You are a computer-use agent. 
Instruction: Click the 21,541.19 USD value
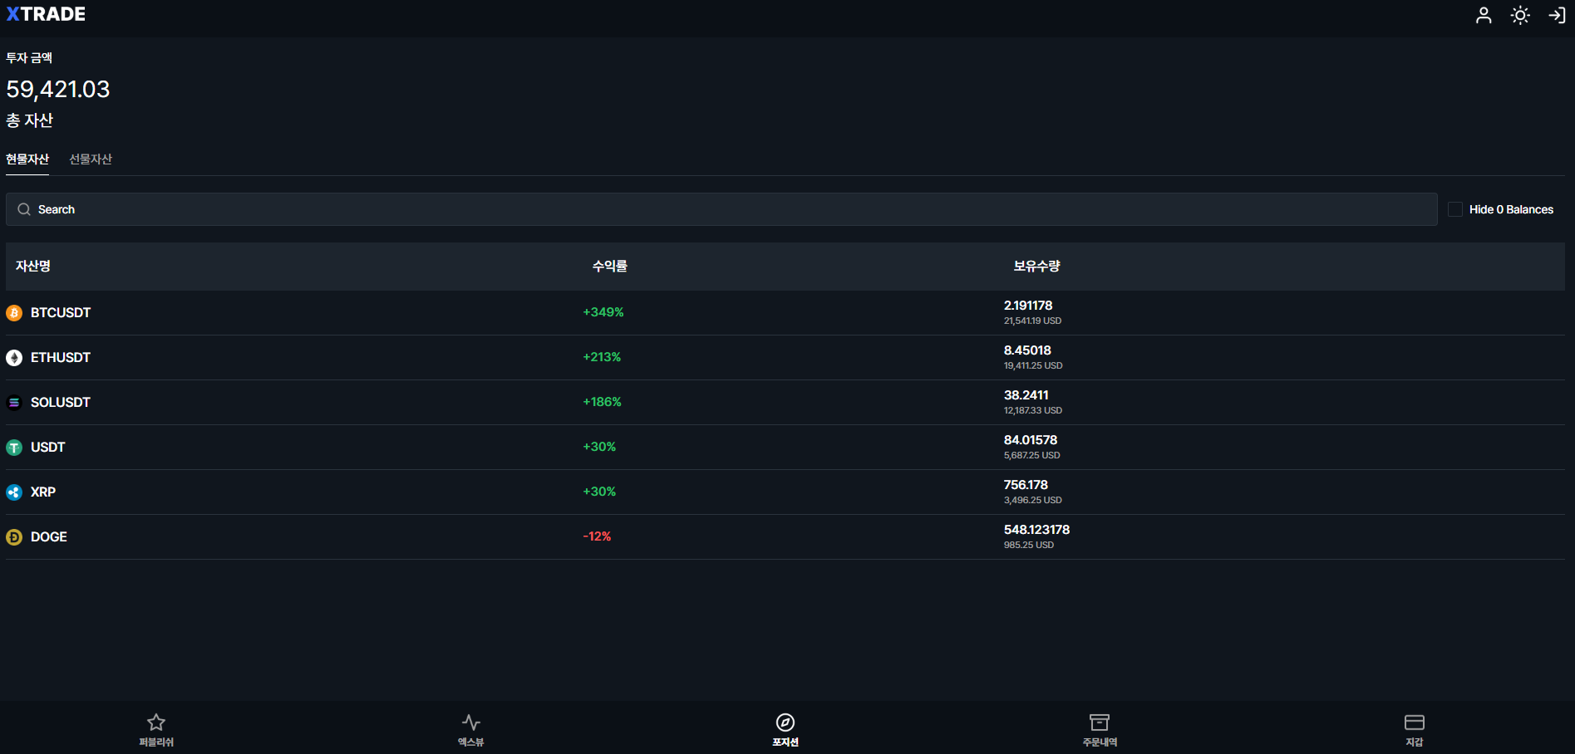pyautogui.click(x=1032, y=321)
